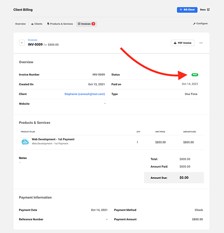This screenshot has height=233, width=224.
Task: Click the Check payment method value
Action: tap(199, 210)
